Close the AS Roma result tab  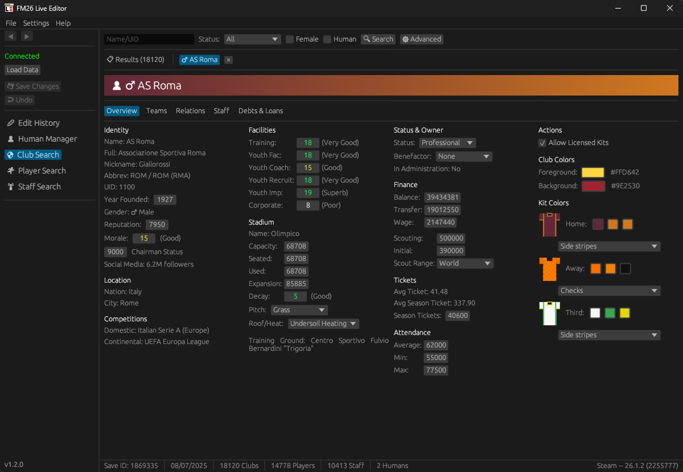228,60
